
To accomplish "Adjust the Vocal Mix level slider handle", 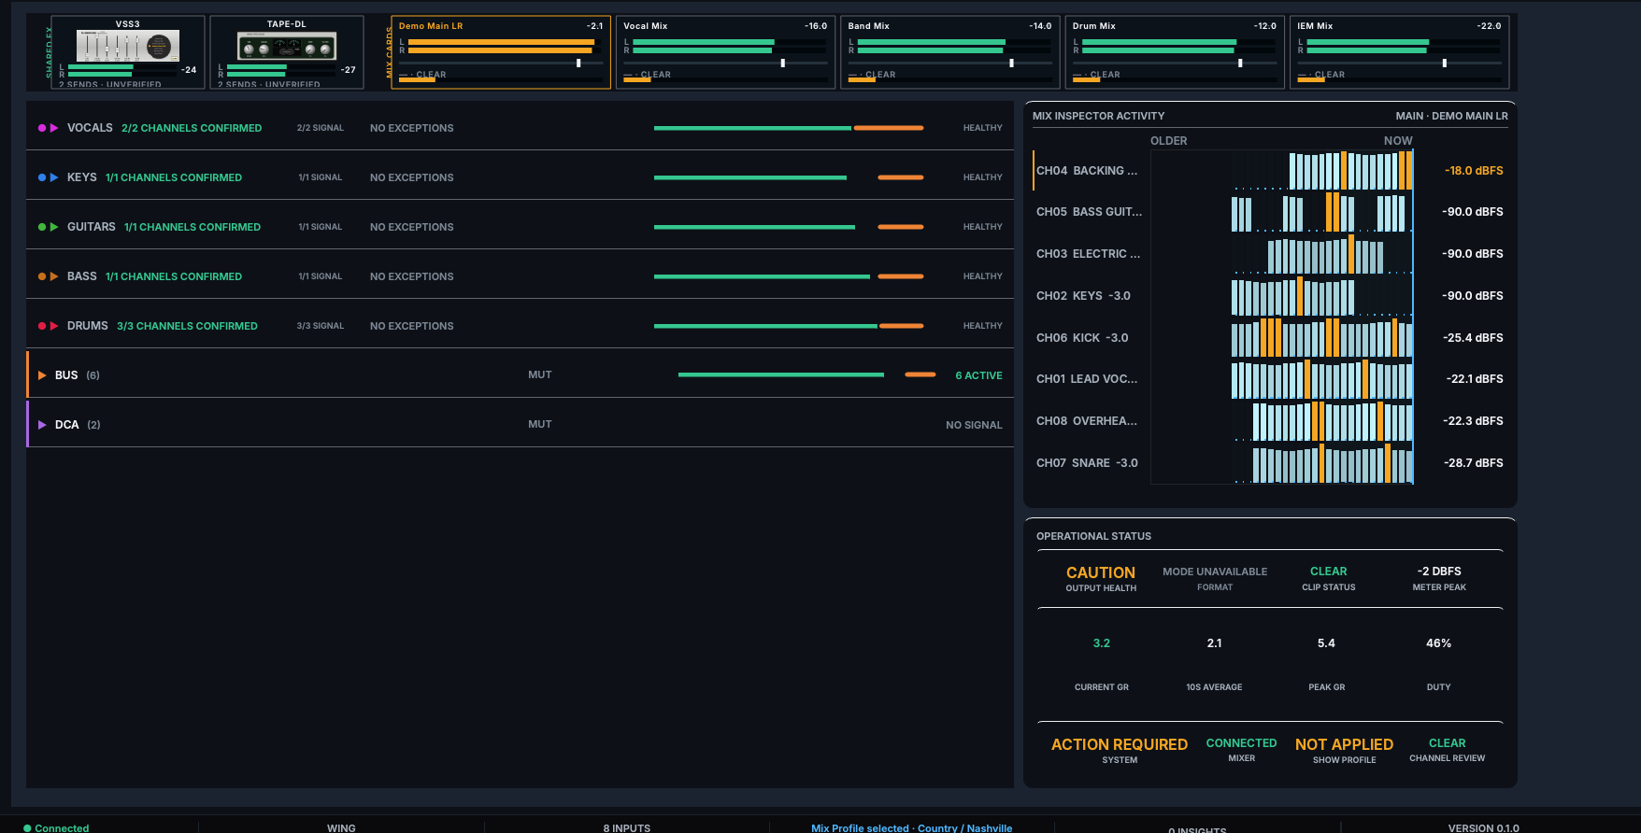I will [782, 64].
